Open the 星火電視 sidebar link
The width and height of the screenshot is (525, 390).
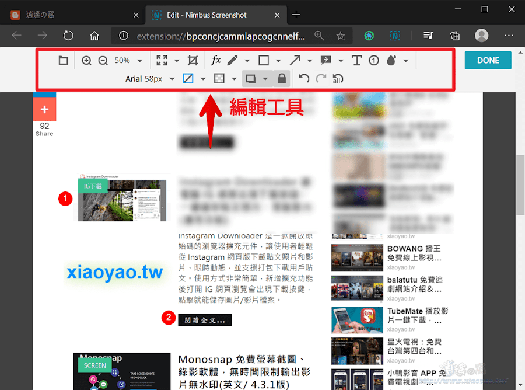[x=415, y=346]
